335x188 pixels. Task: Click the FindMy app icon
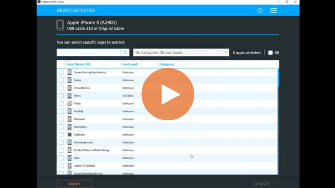[69, 111]
